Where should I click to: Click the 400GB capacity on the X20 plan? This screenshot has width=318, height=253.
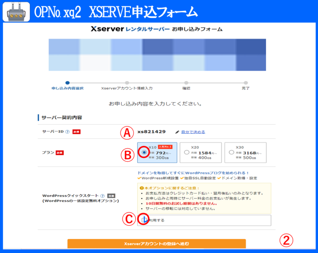(205, 158)
